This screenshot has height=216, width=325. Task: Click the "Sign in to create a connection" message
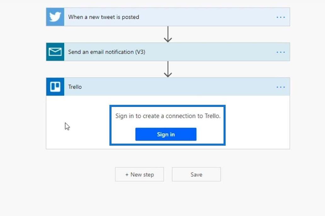click(168, 116)
